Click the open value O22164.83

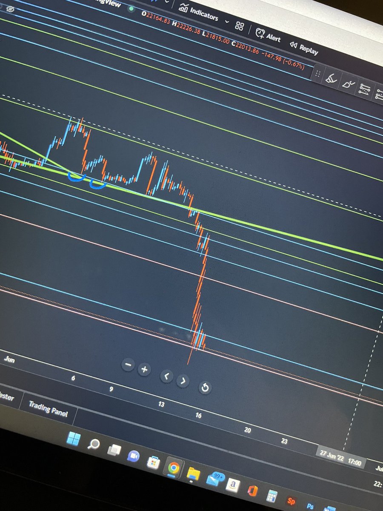pos(156,17)
